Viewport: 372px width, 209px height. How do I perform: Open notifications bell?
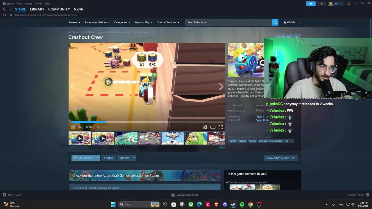click(x=322, y=3)
